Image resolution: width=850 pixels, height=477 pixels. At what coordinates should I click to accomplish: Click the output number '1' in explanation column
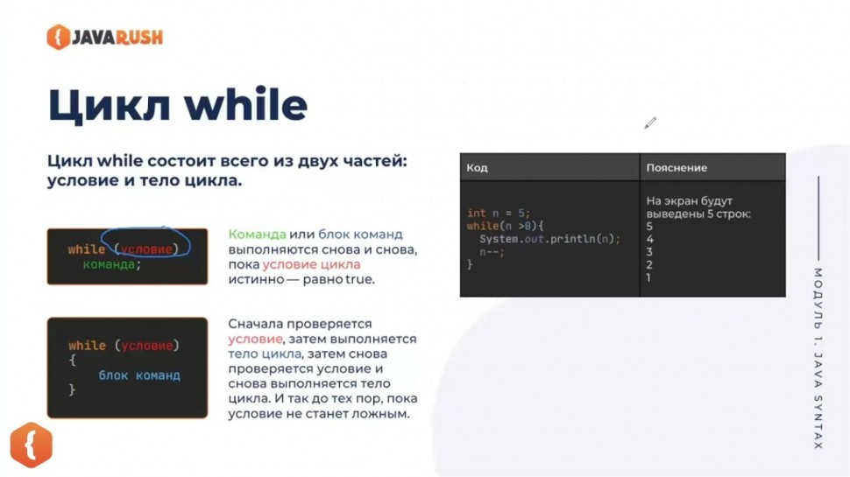(x=649, y=277)
